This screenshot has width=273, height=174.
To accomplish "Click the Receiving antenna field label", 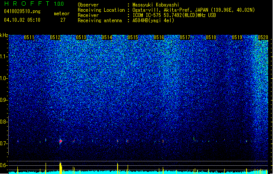I will (100, 20).
